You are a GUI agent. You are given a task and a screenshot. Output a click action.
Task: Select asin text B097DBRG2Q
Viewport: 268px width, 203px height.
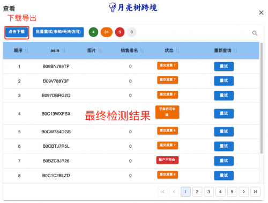(56, 96)
